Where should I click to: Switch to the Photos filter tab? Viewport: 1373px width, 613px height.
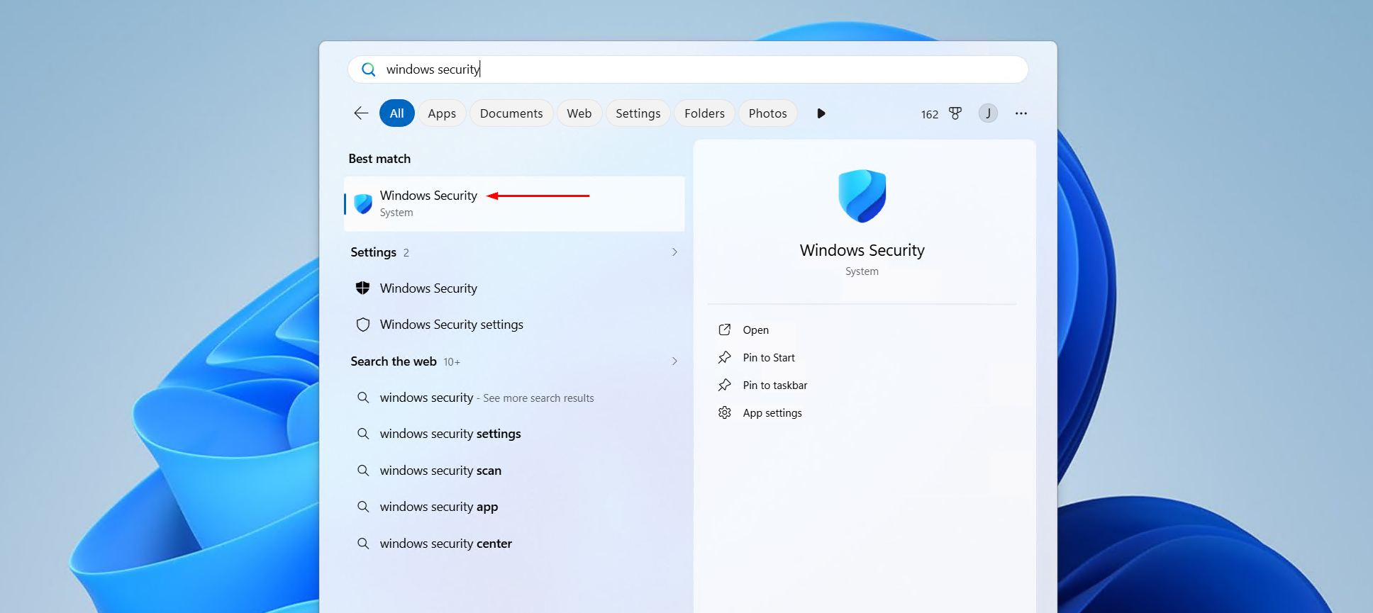768,113
